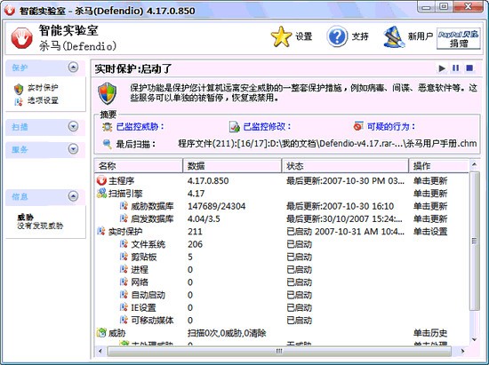The image size is (489, 365).
Task: Select the 扫描引擎 row
Action: pos(282,194)
